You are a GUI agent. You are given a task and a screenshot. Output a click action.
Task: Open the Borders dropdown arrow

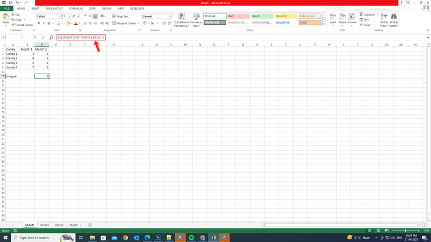point(62,23)
